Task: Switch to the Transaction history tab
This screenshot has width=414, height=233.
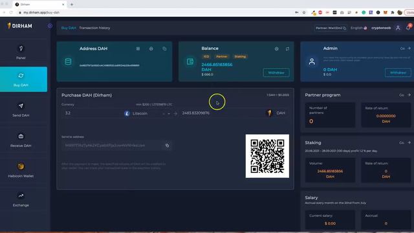Action: point(94,28)
